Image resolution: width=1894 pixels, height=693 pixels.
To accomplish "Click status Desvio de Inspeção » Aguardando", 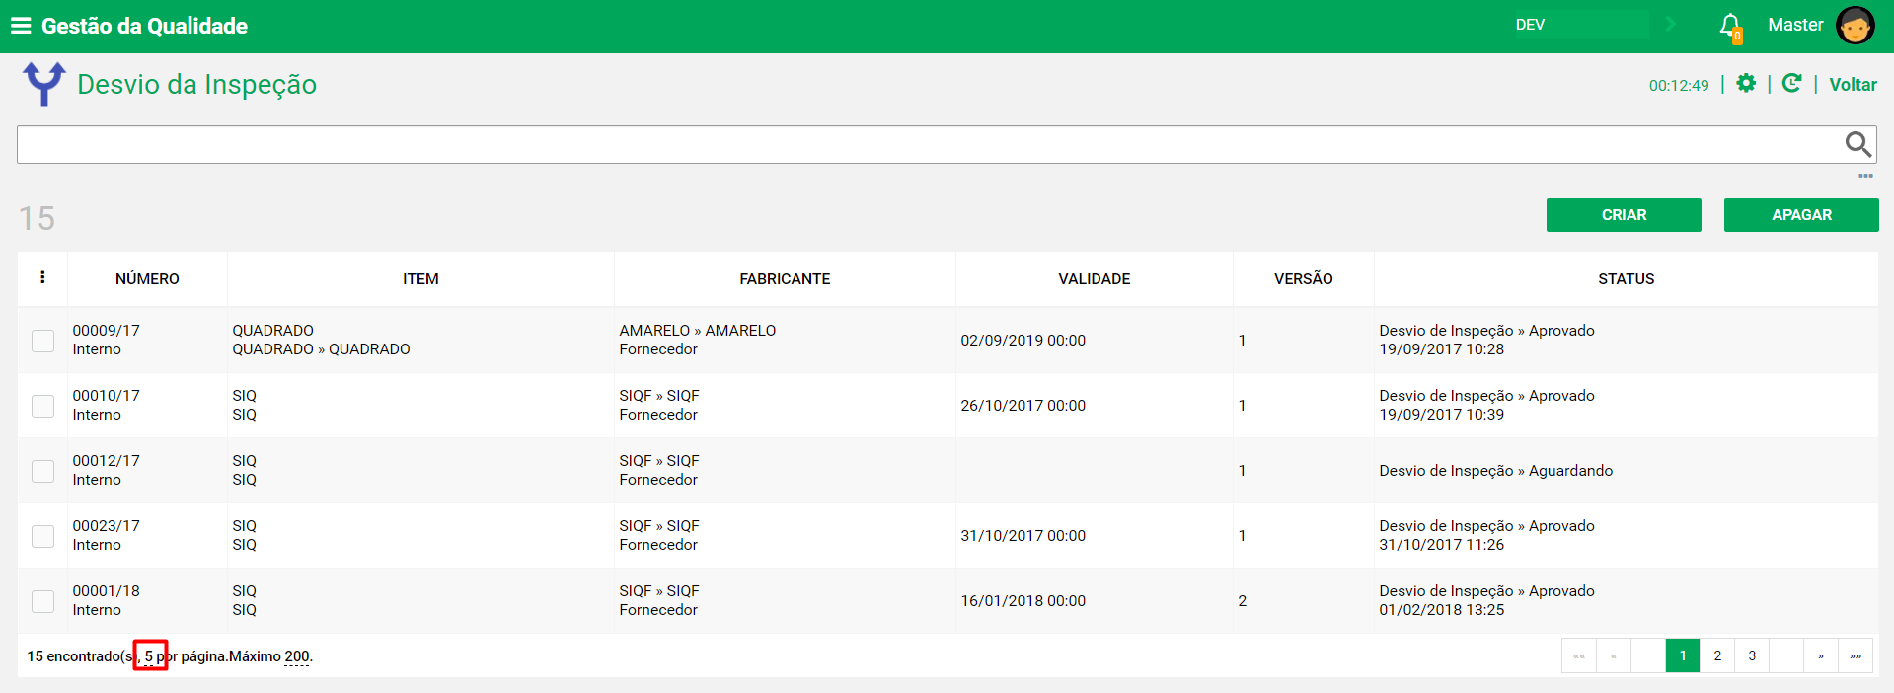I will click(1495, 471).
